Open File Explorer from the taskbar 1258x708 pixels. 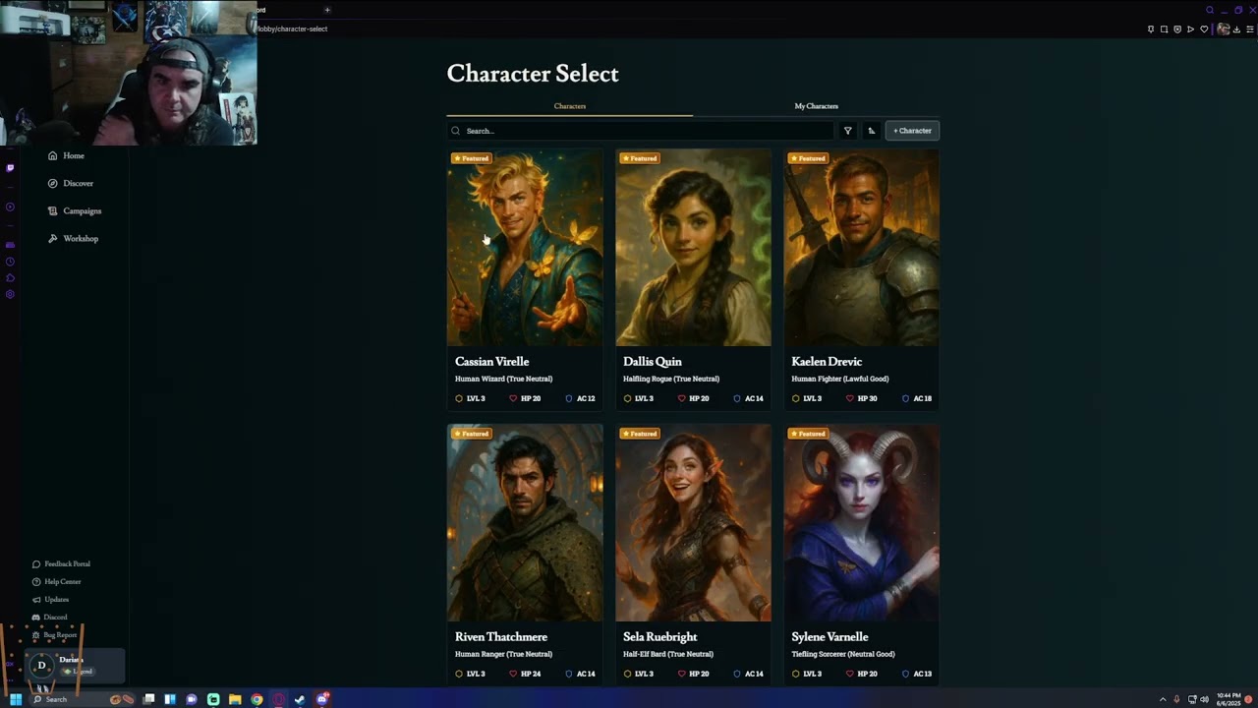pyautogui.click(x=235, y=699)
